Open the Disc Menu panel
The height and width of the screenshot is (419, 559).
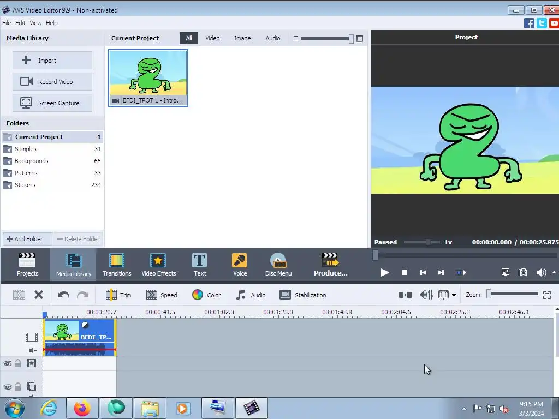click(x=278, y=265)
